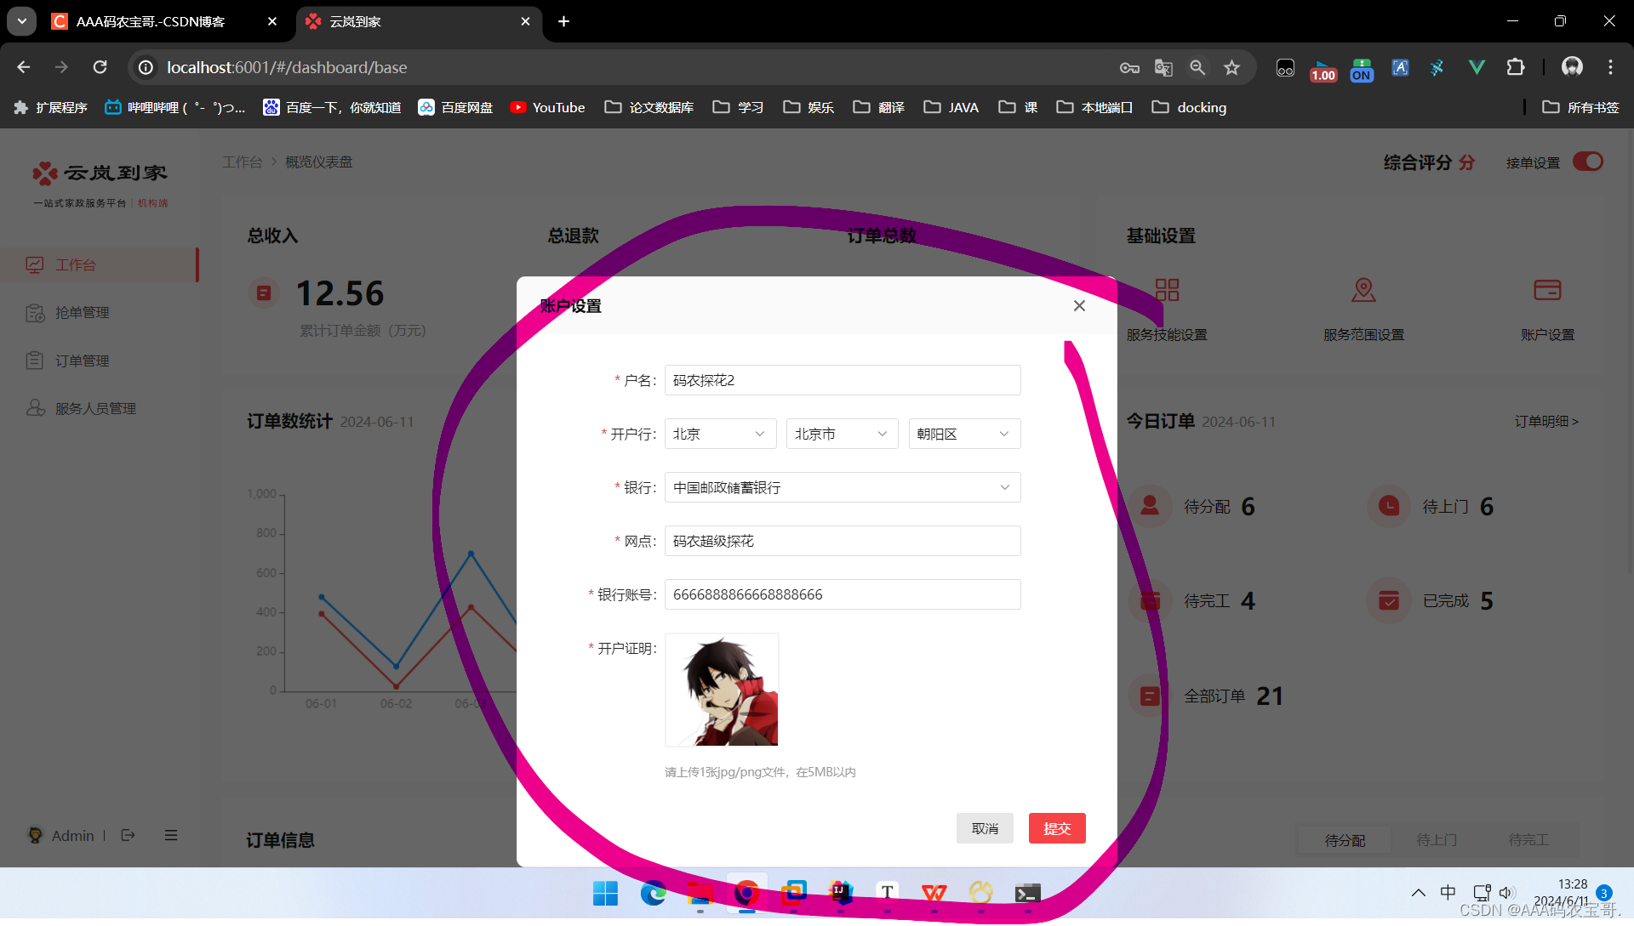Select the 用户名 input field
1634x926 pixels.
[843, 380]
